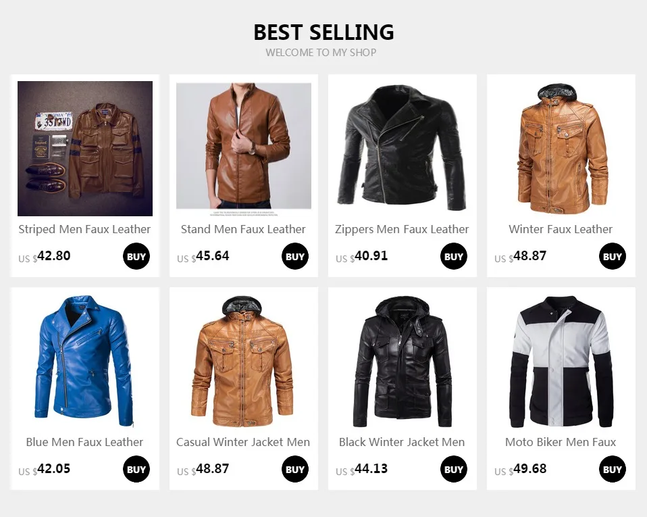Select the Zippers Men Faux Leather title
The height and width of the screenshot is (517, 647).
[402, 229]
